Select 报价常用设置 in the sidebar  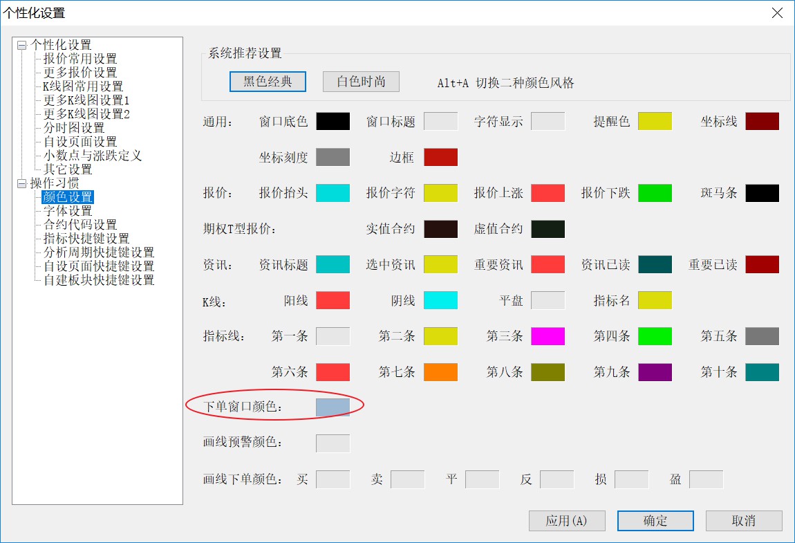click(x=80, y=59)
